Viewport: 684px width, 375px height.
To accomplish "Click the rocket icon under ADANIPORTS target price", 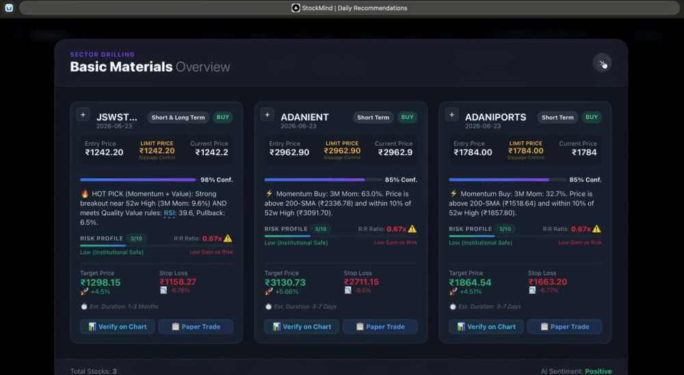I will (453, 292).
